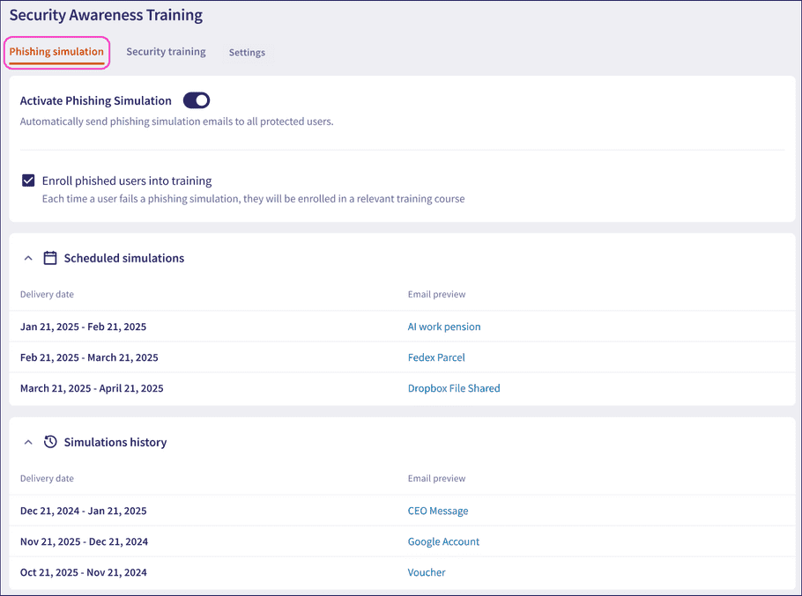Select the Dec 21, 2024 - Jan 21, 2025 row
Screen dimensions: 802x596
83,511
